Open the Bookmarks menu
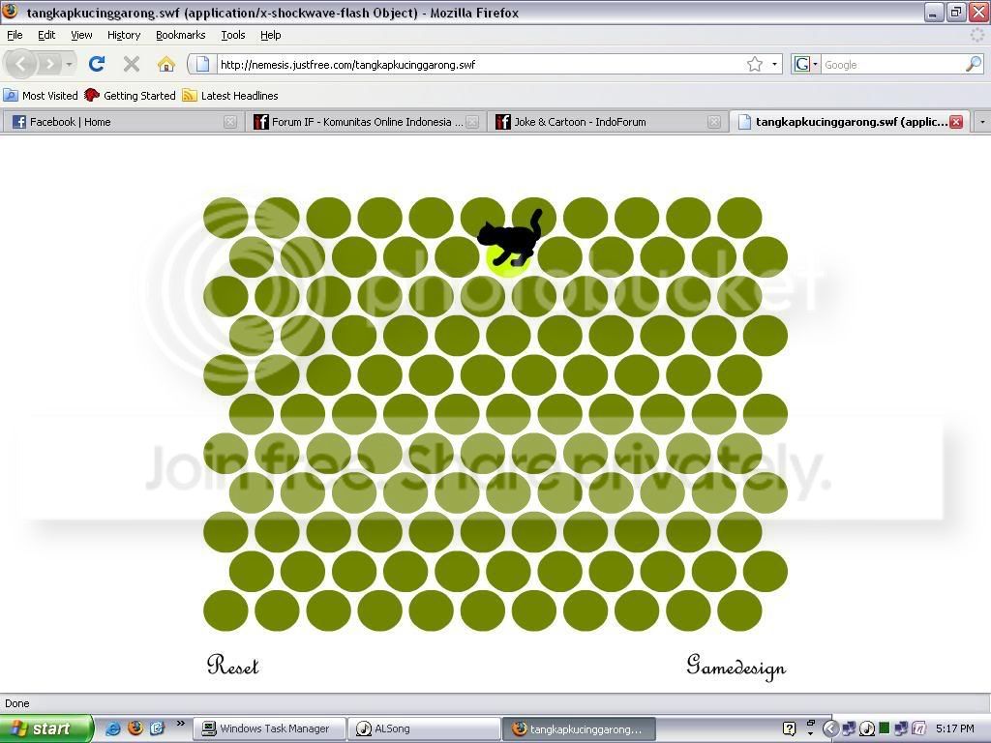The width and height of the screenshot is (991, 743). tap(181, 35)
